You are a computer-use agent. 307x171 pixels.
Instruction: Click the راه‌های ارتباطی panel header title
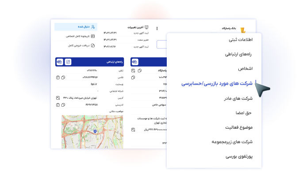pyautogui.click(x=115, y=62)
